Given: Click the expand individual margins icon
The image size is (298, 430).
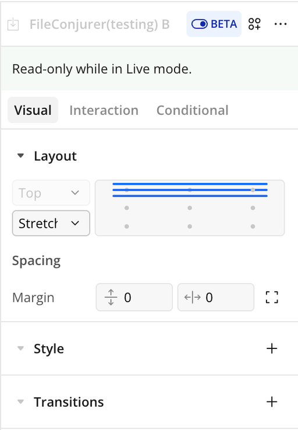Looking at the screenshot, I should [x=272, y=297].
